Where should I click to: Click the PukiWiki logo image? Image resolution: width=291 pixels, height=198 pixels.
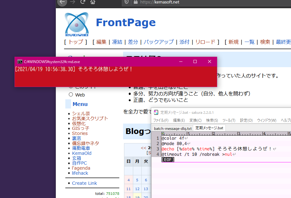click(x=76, y=24)
